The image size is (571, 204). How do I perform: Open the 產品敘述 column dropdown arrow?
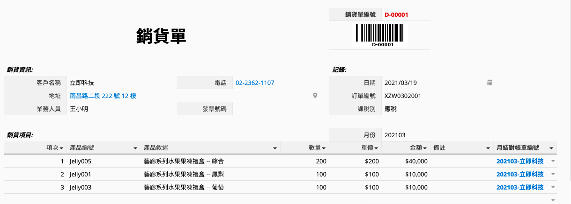coord(275,148)
